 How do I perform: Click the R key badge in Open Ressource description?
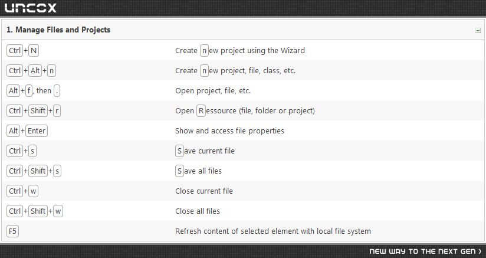coord(201,111)
